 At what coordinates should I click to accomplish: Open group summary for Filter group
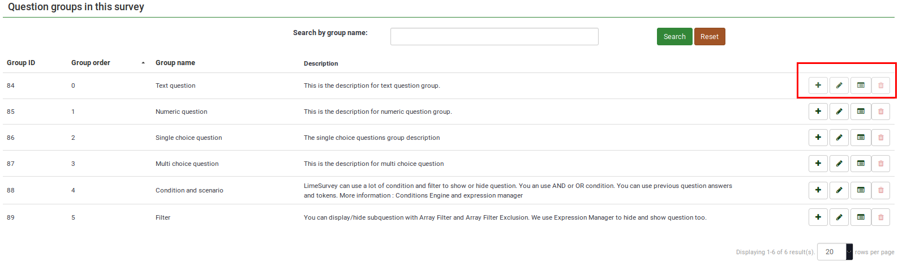[860, 217]
